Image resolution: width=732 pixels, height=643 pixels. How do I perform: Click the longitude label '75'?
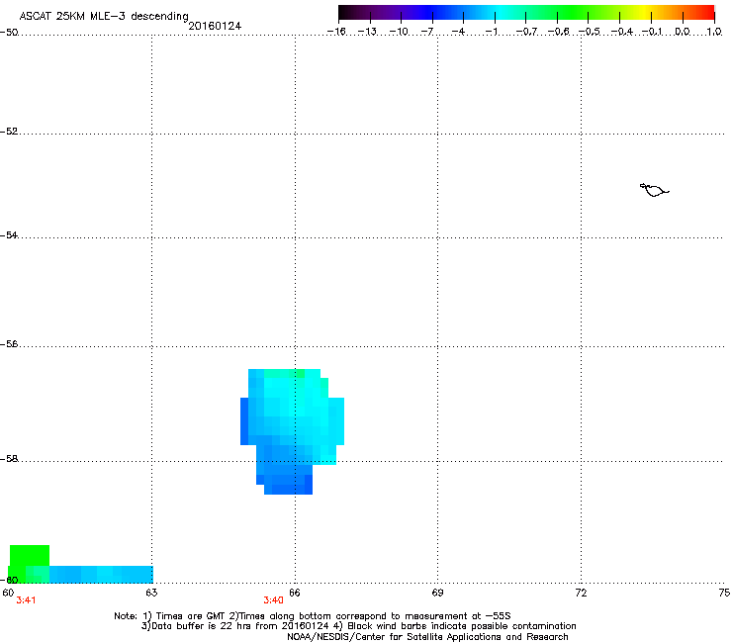coord(724,593)
